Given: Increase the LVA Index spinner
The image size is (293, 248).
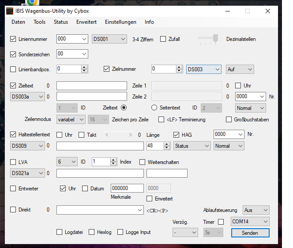Looking at the screenshot, I should click(x=113, y=160).
